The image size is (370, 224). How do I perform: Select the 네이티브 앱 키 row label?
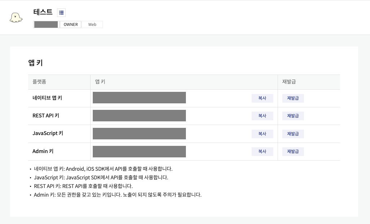(x=47, y=98)
